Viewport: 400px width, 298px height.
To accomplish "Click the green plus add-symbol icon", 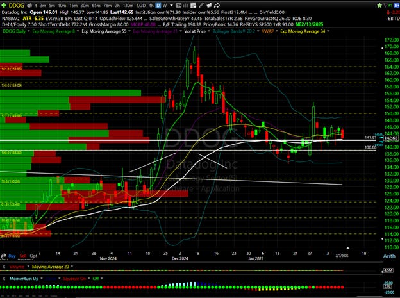I will click(x=4, y=5).
